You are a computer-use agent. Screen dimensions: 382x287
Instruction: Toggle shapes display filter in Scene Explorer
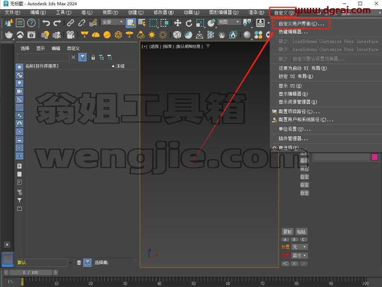pyautogui.click(x=20, y=75)
